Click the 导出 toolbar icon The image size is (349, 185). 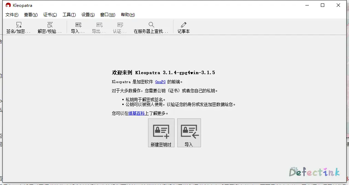pos(99,27)
